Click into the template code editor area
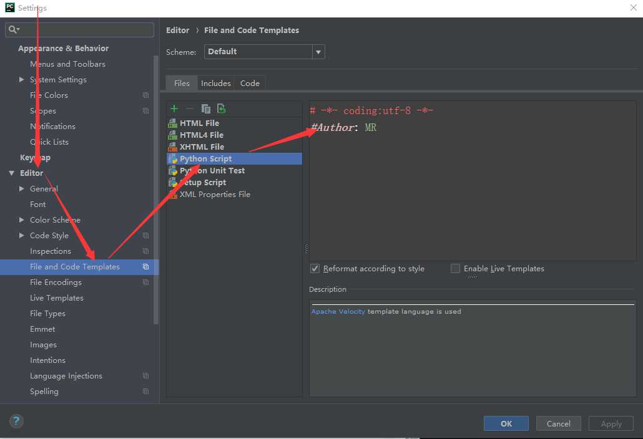 [x=473, y=181]
